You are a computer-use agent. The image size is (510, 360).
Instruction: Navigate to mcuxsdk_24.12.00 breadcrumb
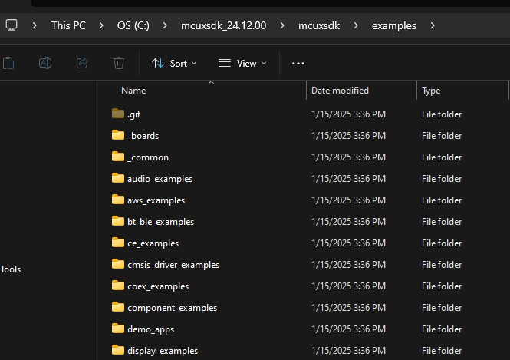tap(223, 25)
